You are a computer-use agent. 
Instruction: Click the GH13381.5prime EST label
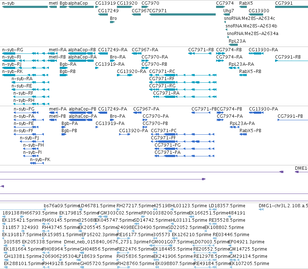tap(23, 256)
